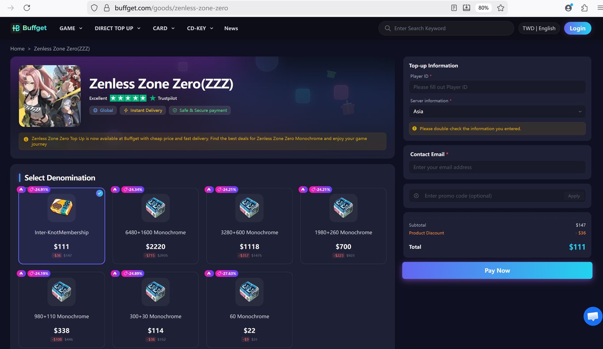This screenshot has width=603, height=349.
Task: Select the 980+110 Monochrome denomination
Action: (61, 310)
